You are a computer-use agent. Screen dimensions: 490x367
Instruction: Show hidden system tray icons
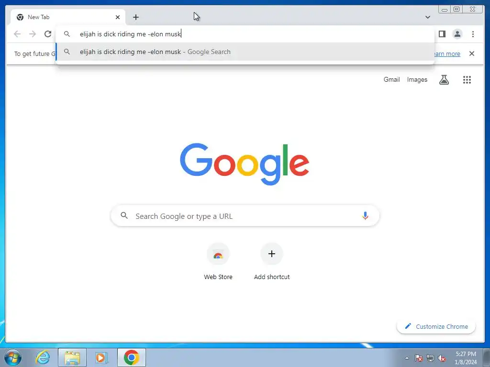tap(407, 358)
